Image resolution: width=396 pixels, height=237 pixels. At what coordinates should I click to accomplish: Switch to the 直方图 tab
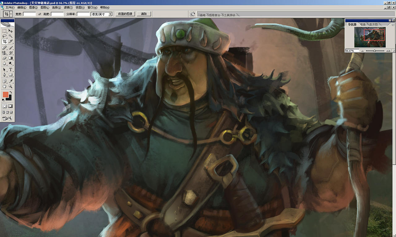coord(373,24)
